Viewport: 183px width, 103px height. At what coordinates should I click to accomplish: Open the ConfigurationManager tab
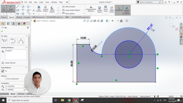click(14, 24)
